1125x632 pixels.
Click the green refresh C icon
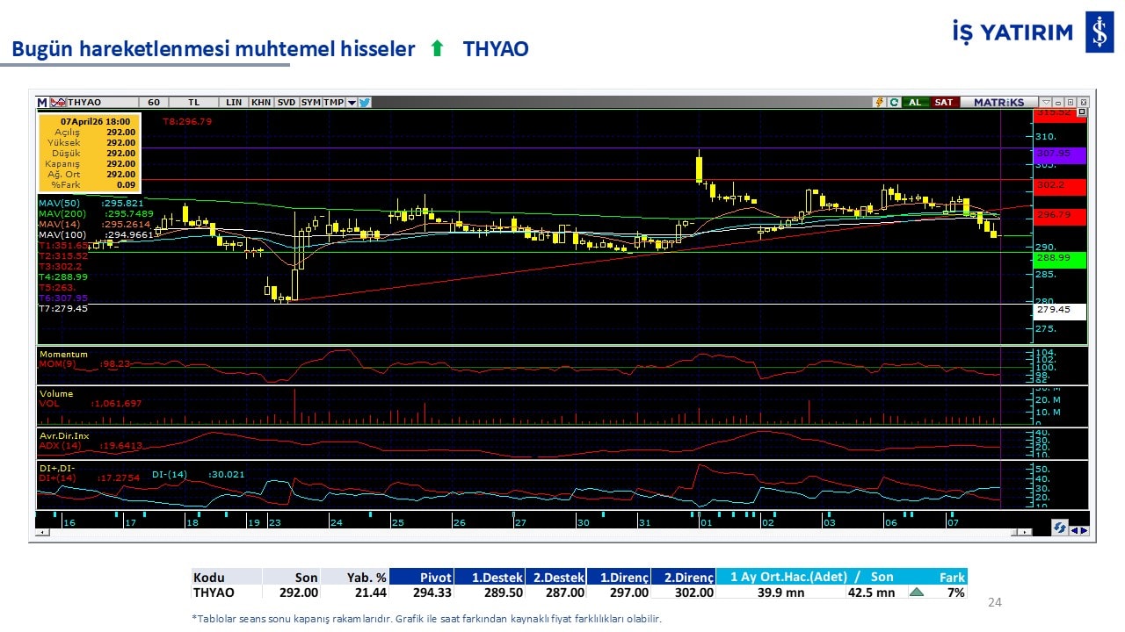894,103
